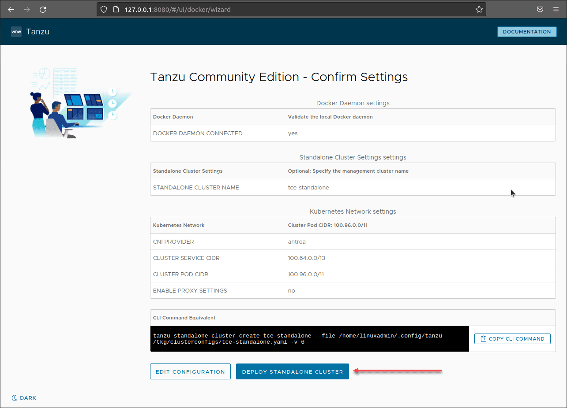
Task: Click the VMware logo icon
Action: click(x=16, y=32)
